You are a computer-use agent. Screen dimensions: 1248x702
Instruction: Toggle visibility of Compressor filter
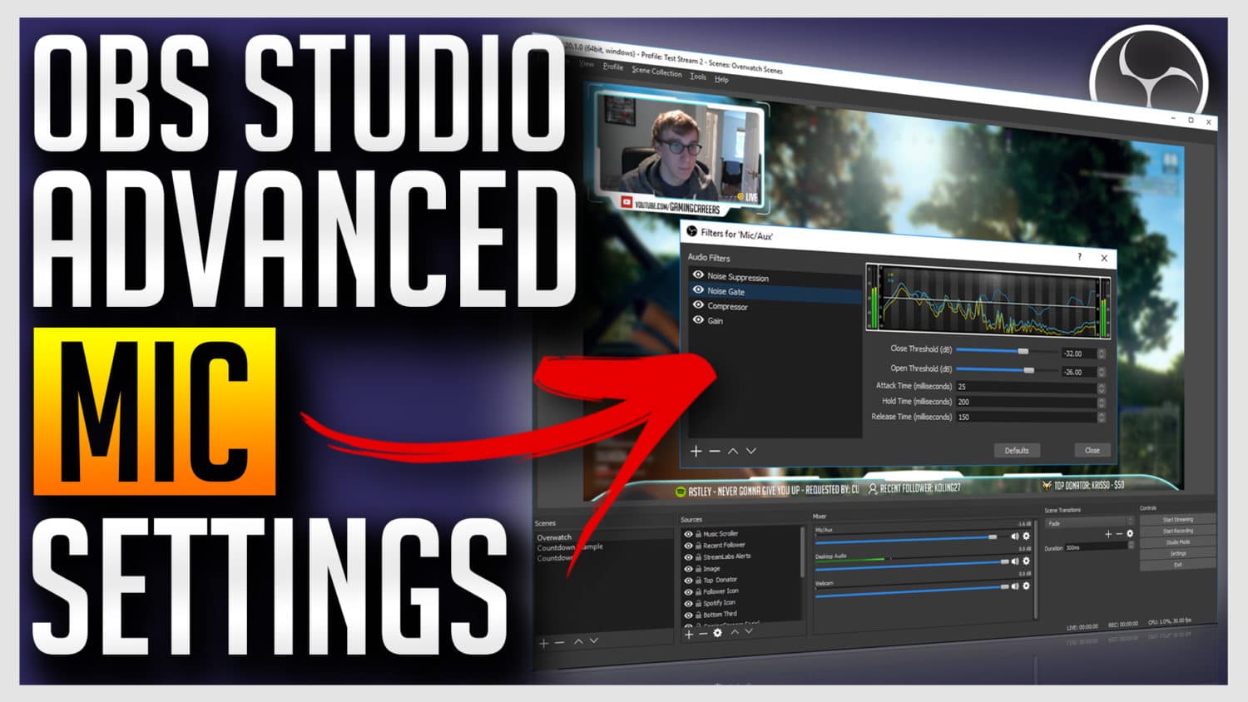698,305
